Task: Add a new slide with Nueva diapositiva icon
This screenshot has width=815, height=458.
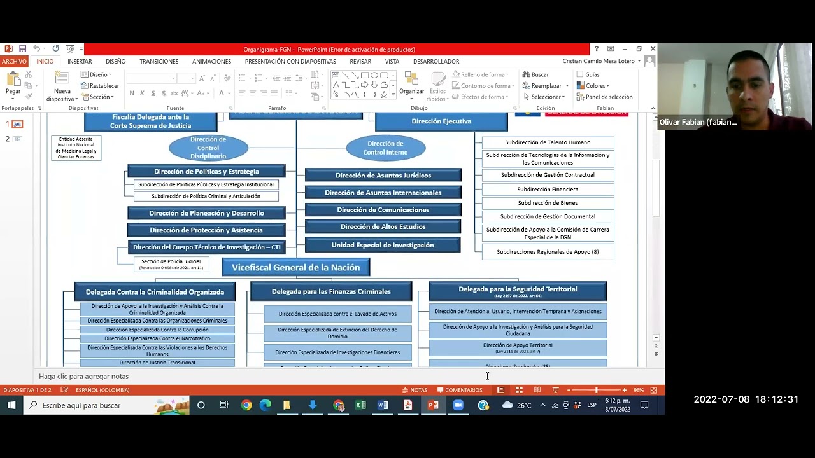Action: [x=62, y=78]
